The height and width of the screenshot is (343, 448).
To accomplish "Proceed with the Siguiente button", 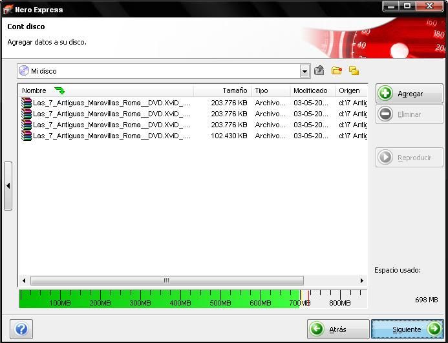I will (x=407, y=329).
